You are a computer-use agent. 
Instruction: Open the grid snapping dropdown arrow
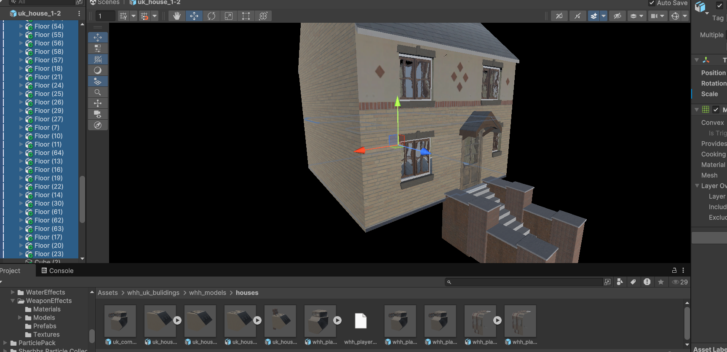pos(134,16)
